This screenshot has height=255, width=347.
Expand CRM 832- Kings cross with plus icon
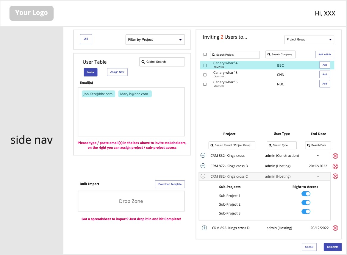[x=203, y=155]
